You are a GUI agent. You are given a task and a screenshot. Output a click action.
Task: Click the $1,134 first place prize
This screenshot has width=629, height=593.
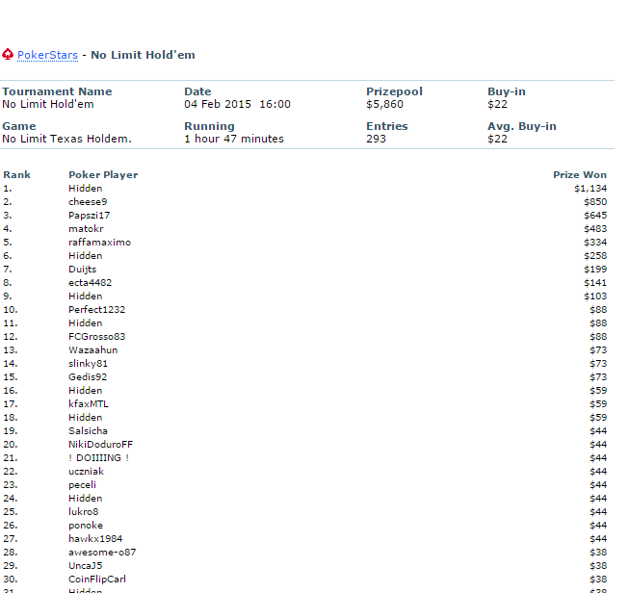(x=590, y=189)
